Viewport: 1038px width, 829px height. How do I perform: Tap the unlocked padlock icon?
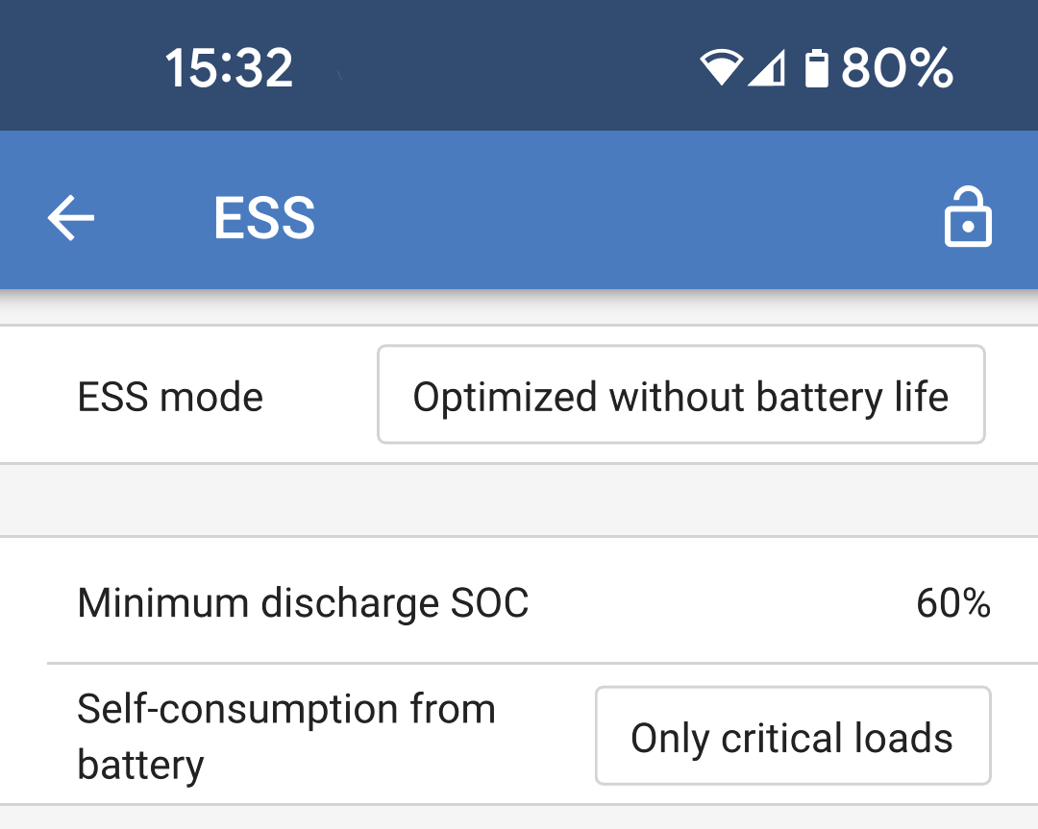[968, 218]
